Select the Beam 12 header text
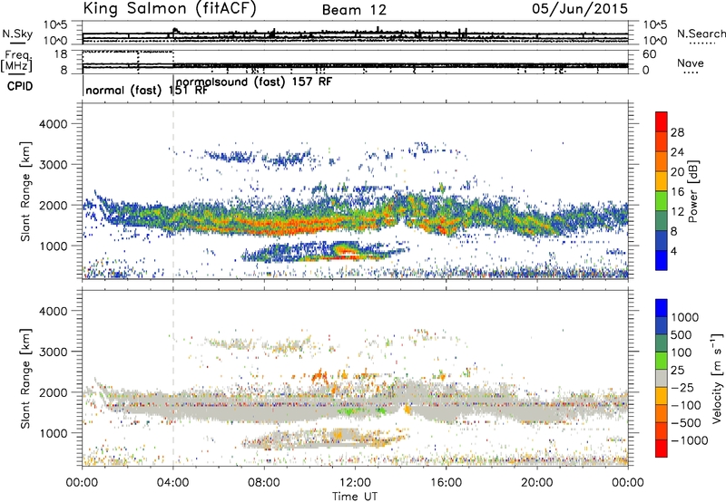Image resolution: width=726 pixels, height=502 pixels. click(354, 10)
